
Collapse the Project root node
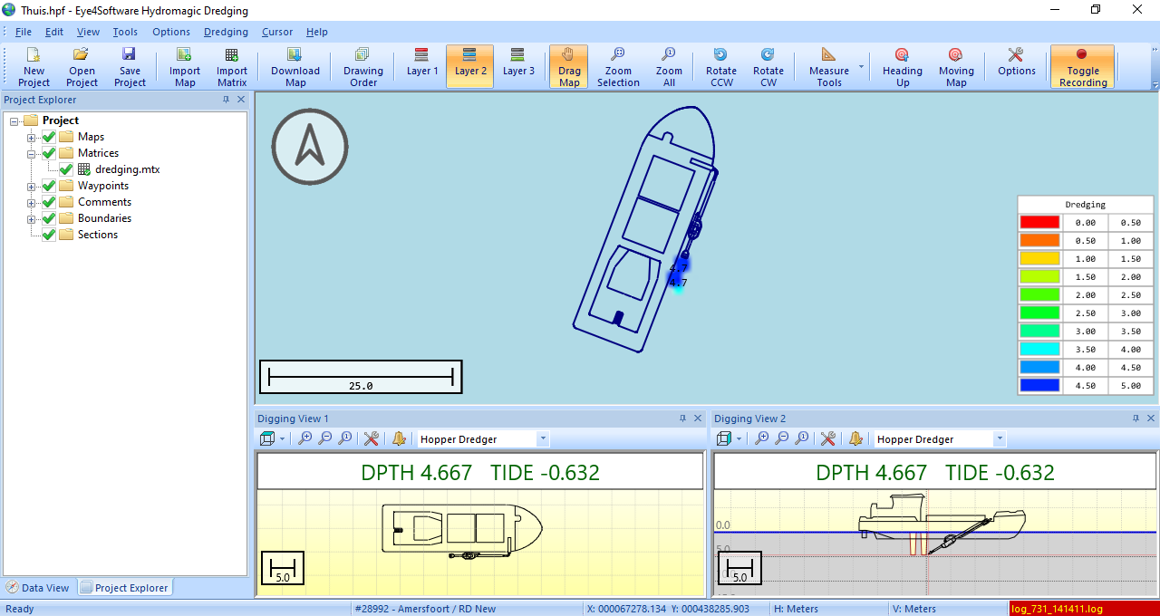pos(14,120)
